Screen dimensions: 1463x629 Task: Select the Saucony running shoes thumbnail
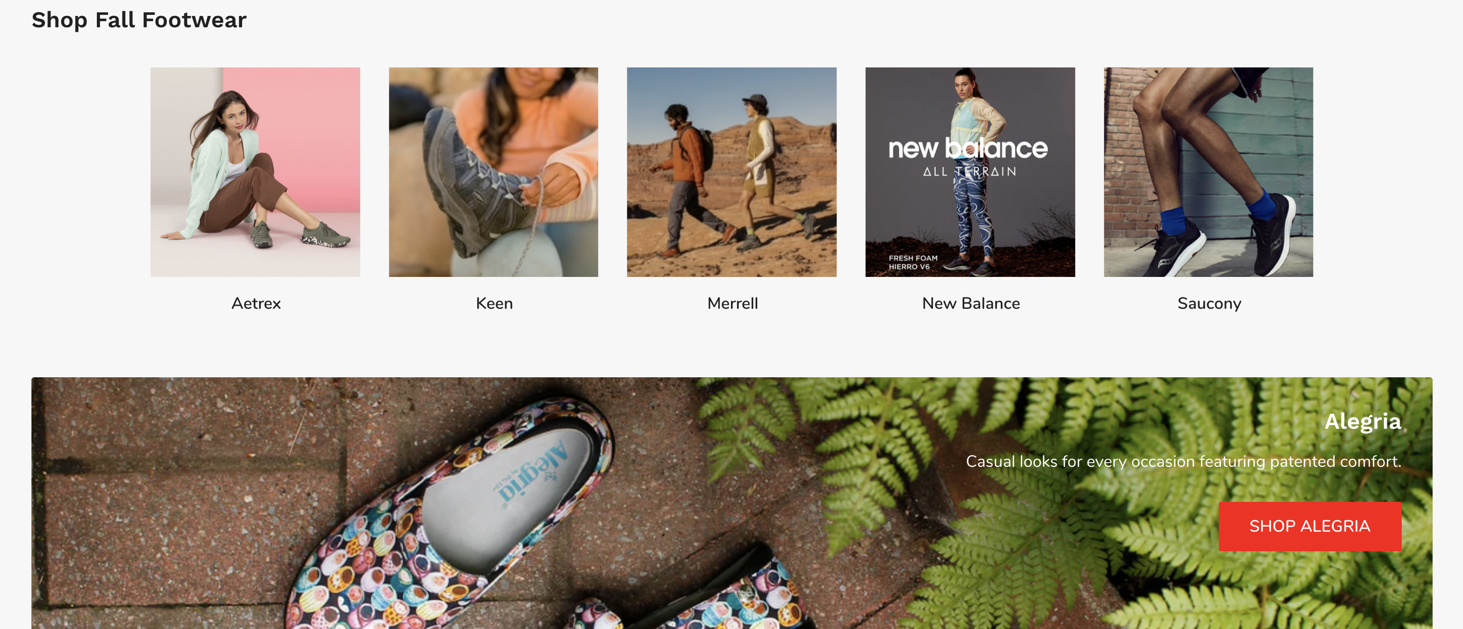click(x=1208, y=172)
